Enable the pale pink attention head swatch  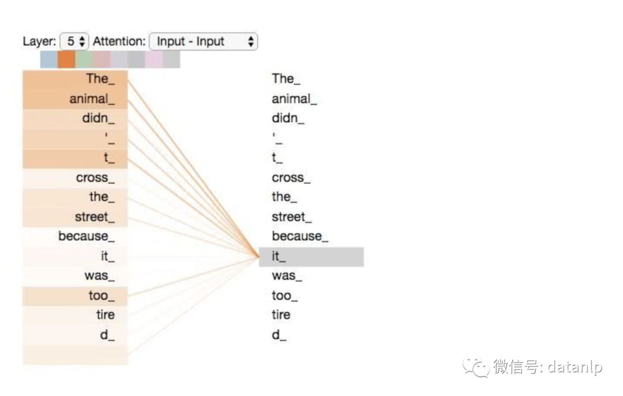pos(102,59)
